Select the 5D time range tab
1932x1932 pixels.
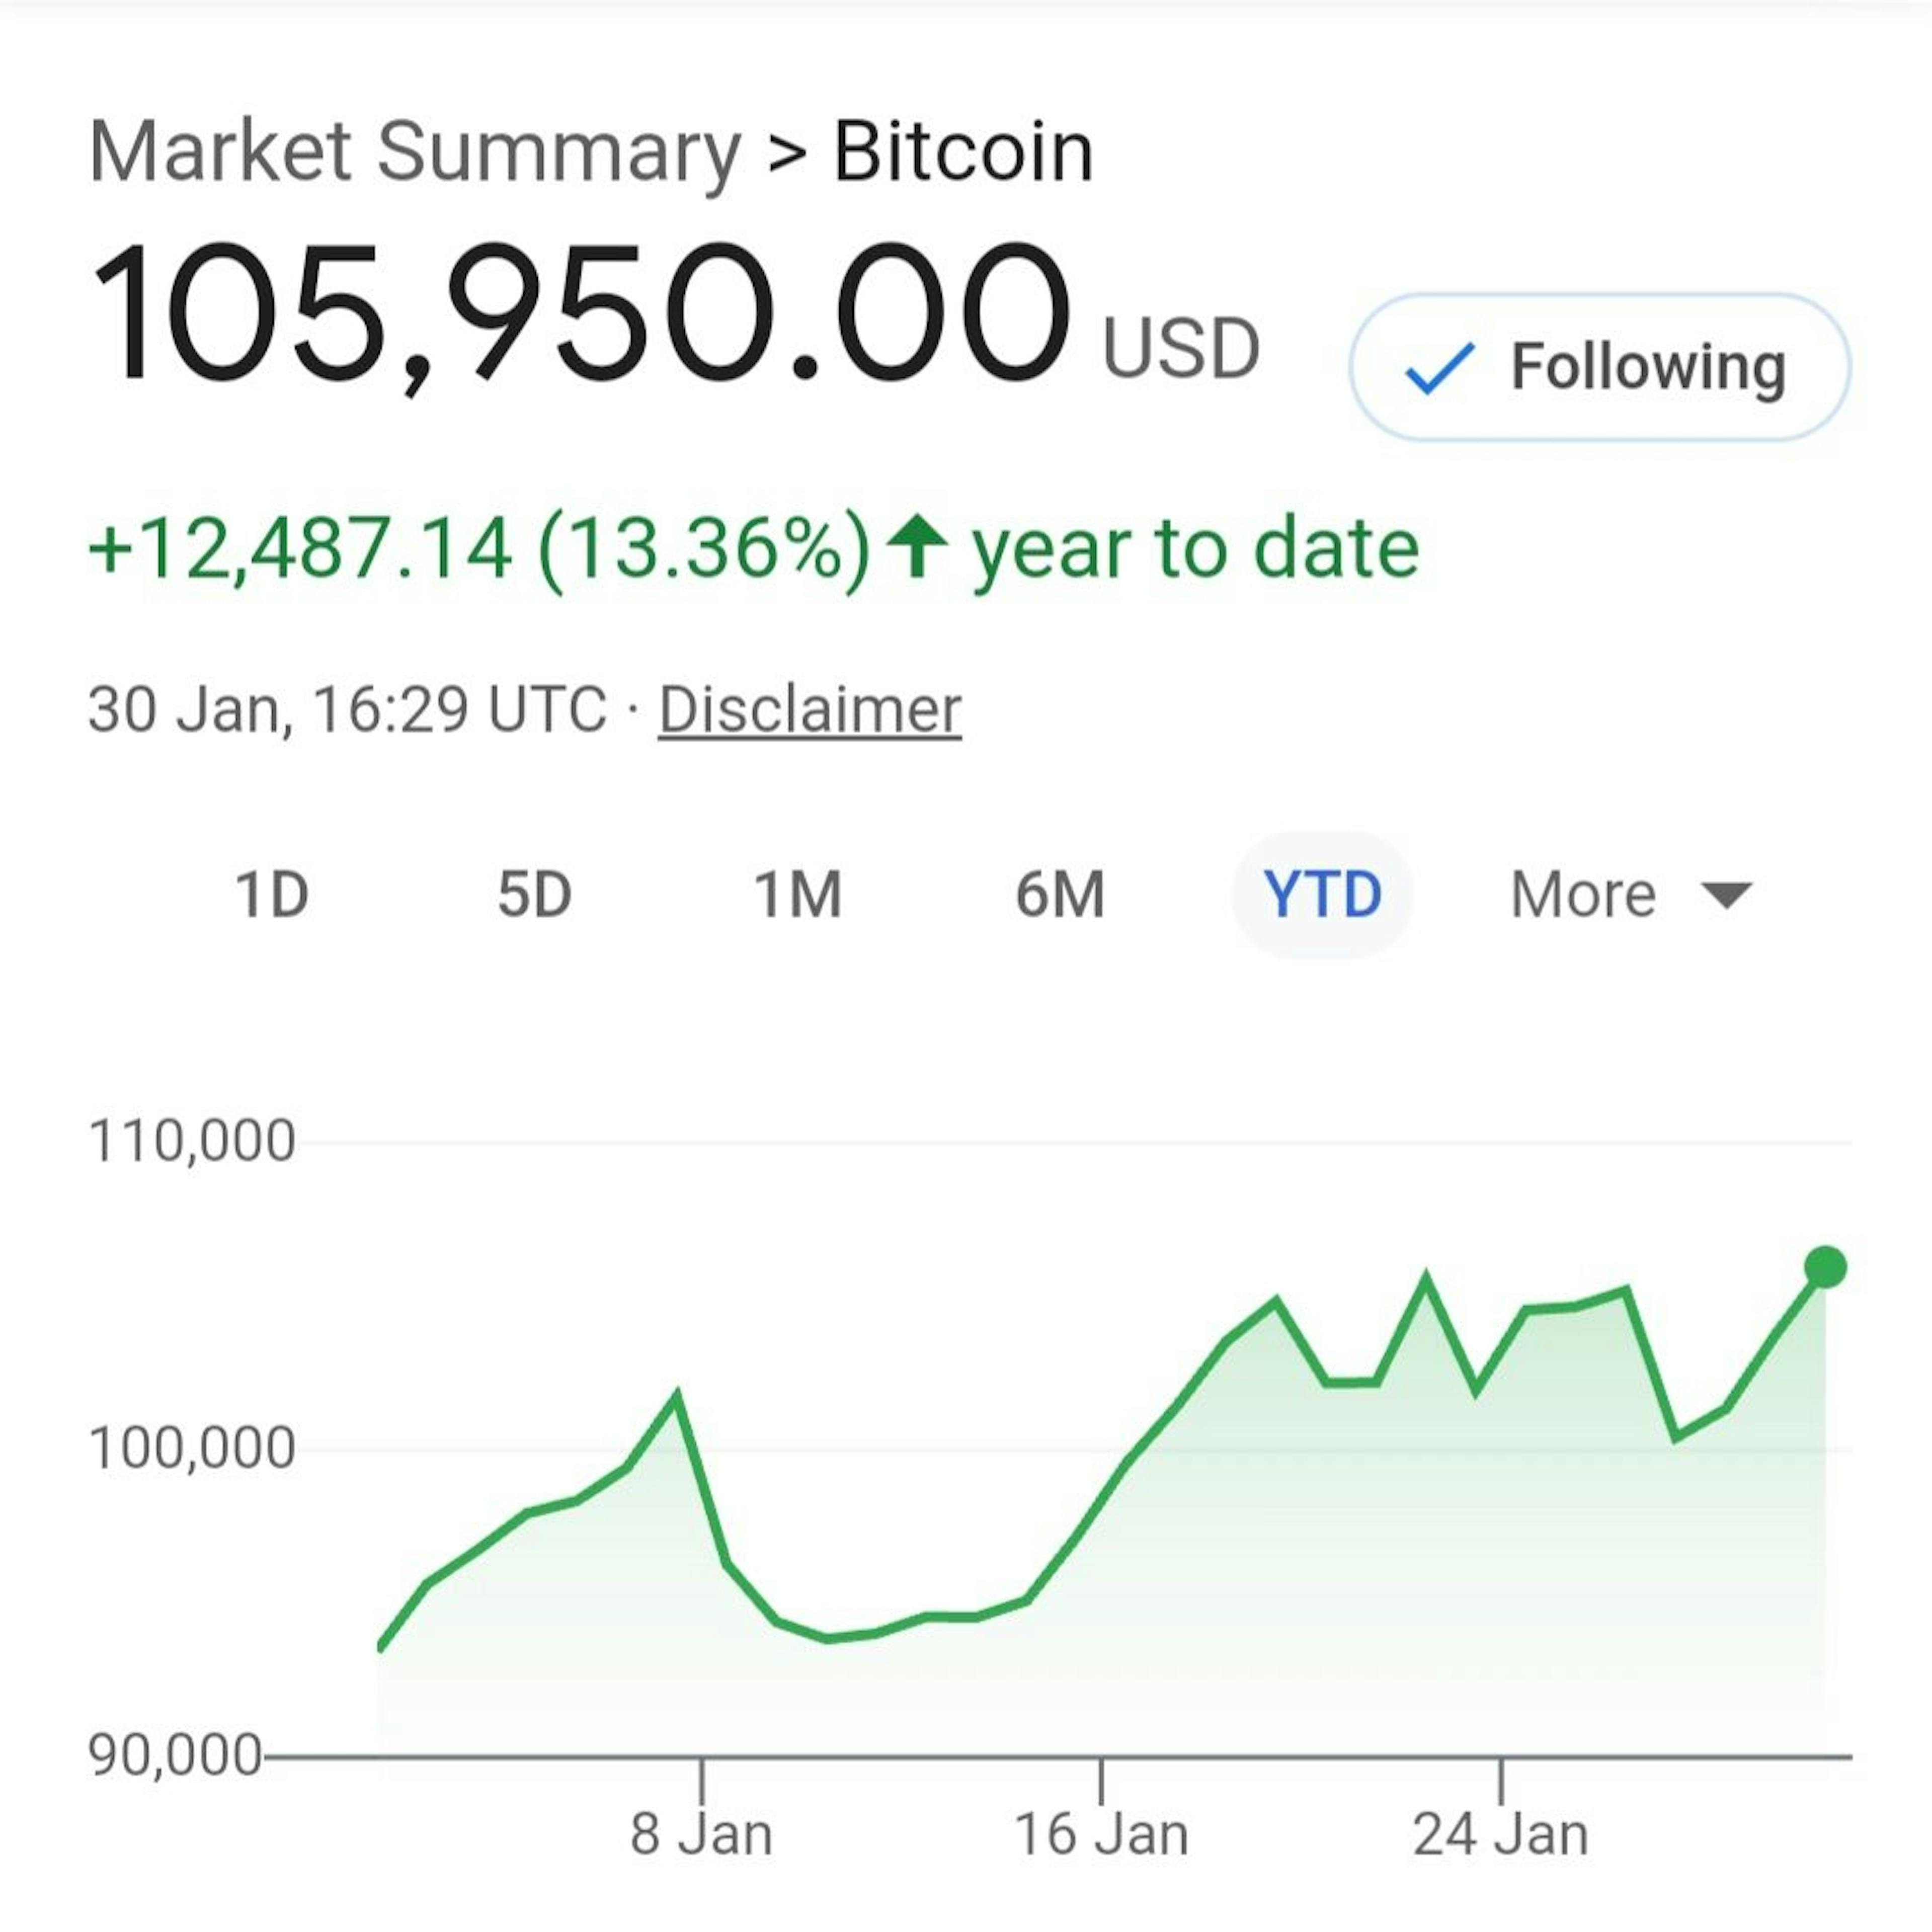click(535, 894)
